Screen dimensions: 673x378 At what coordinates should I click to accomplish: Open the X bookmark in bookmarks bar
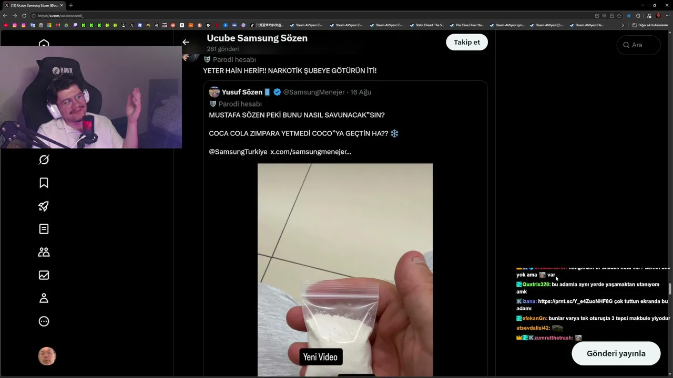pyautogui.click(x=132, y=25)
